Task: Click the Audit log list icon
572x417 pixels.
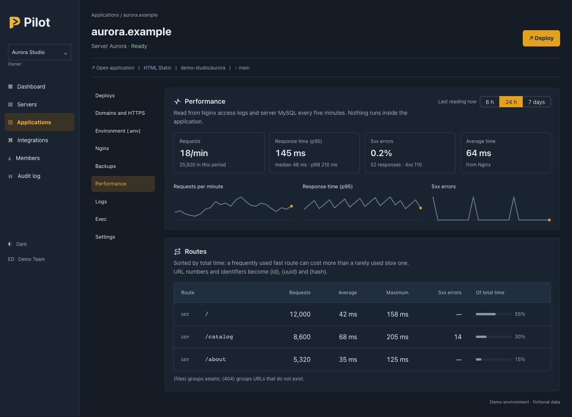Action: point(10,176)
